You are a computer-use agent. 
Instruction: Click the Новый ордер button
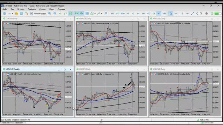click(x=38, y=14)
